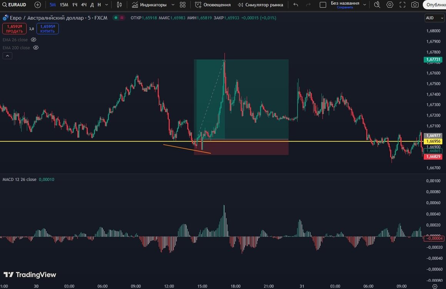Click the blue КУПИТЬ buy button
This screenshot has height=289, width=446.
(47, 29)
